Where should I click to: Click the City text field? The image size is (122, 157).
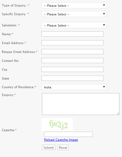72,69
